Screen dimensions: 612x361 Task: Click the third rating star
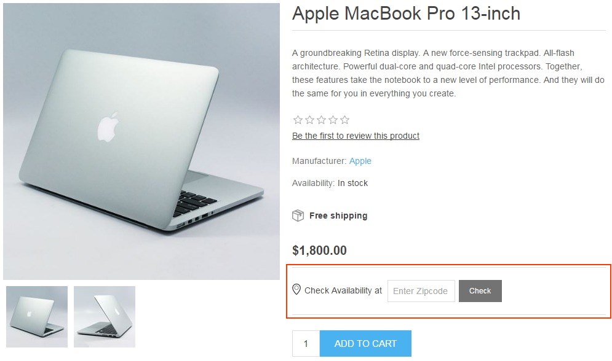321,120
